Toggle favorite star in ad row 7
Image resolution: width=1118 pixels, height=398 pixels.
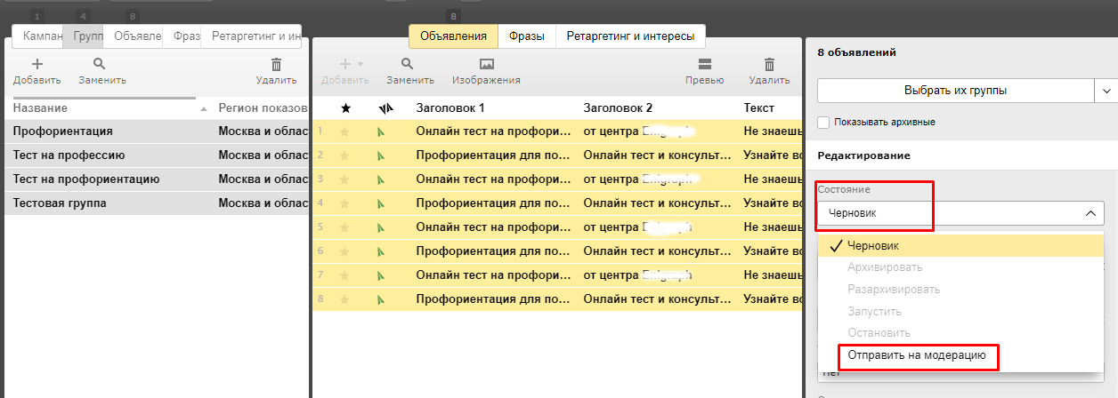tap(345, 275)
